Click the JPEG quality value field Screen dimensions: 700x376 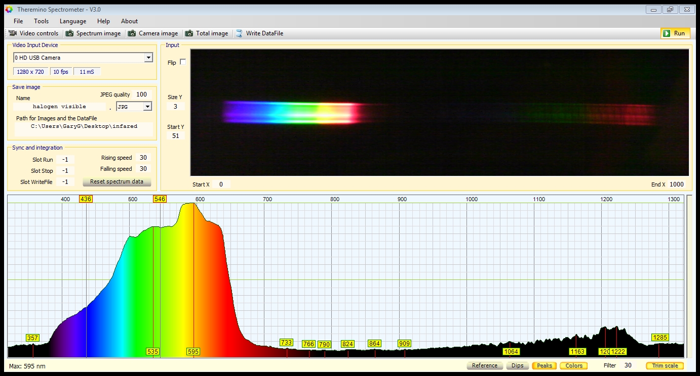click(141, 95)
